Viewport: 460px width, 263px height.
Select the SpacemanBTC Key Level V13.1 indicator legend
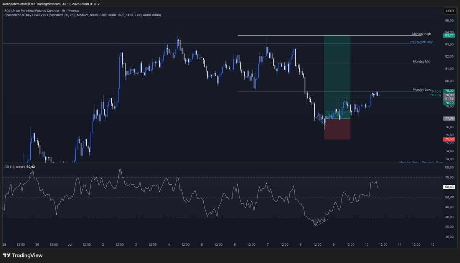82,15
